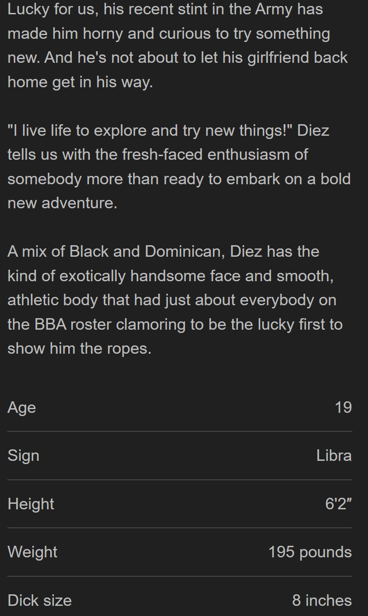Viewport: 368px width, 616px height.
Task: Click the age value "19"
Action: click(343, 407)
